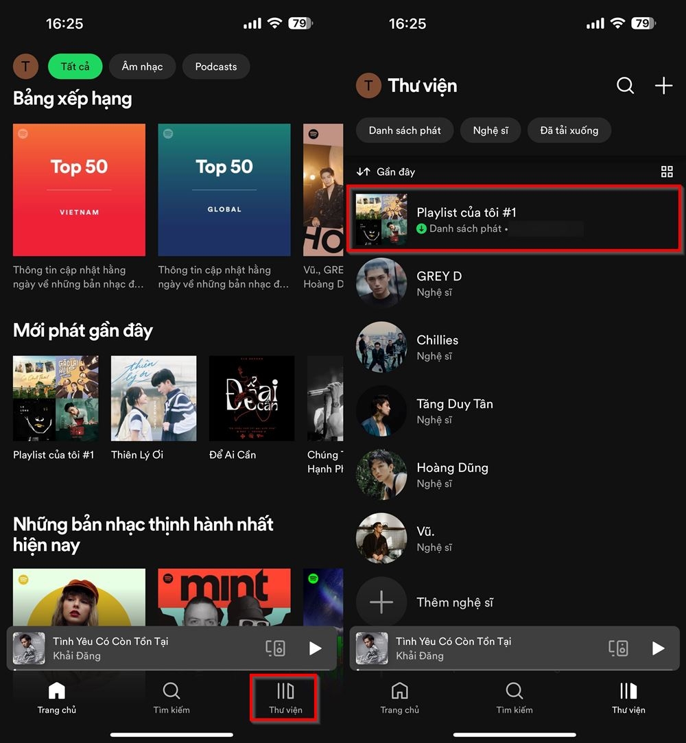The width and height of the screenshot is (686, 743).
Task: Change sort order via 'Gần đây'
Action: click(x=386, y=172)
